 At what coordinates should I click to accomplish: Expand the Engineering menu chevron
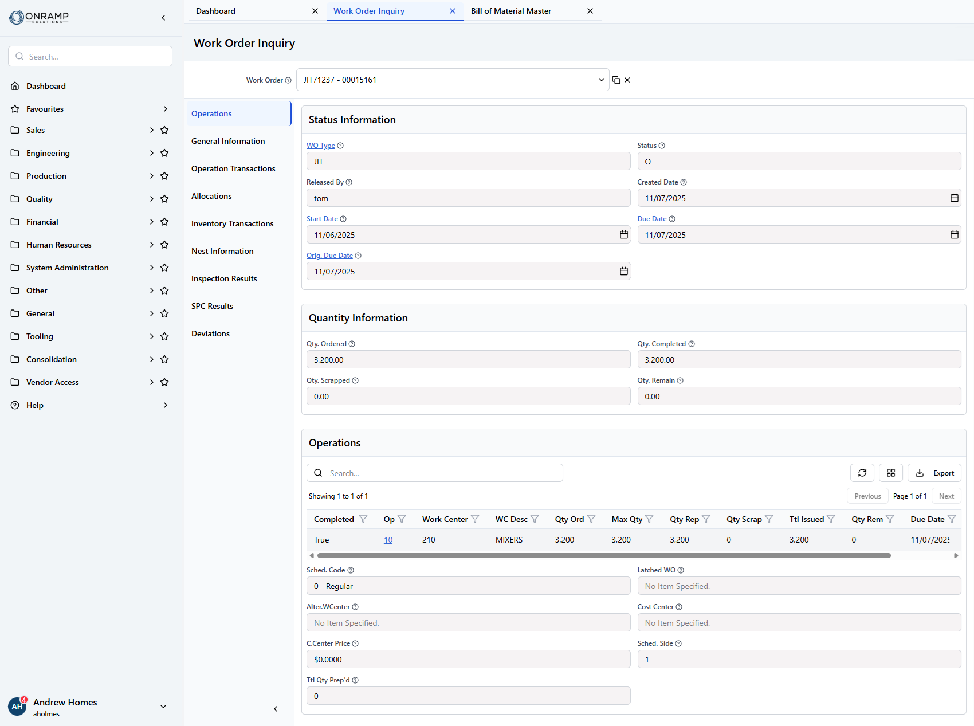[x=151, y=153]
